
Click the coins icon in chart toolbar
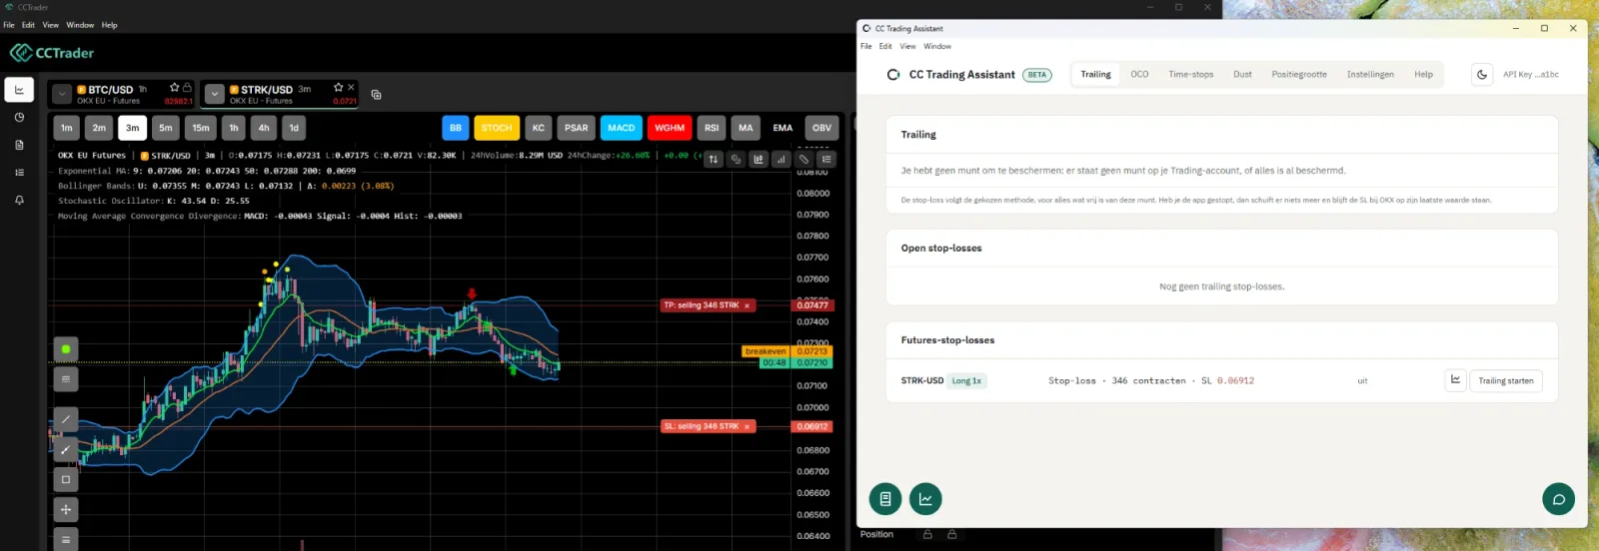click(x=737, y=159)
